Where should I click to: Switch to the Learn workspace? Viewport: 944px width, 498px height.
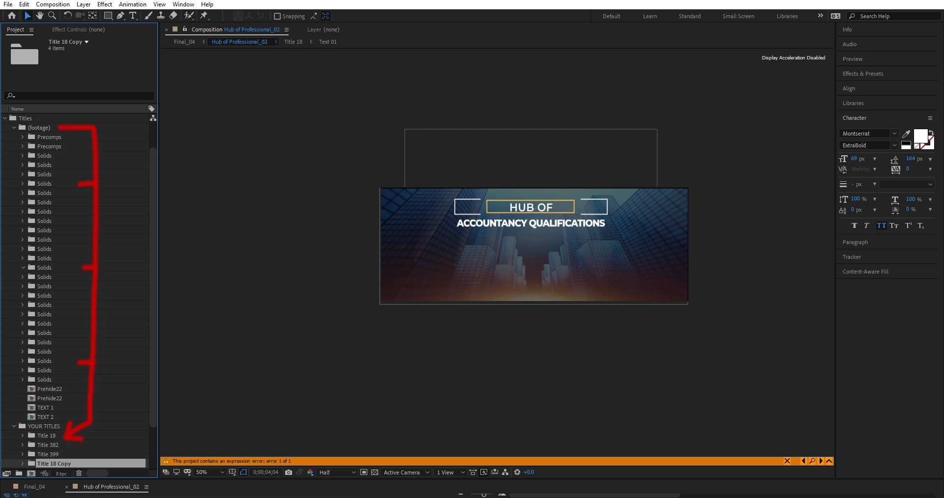[x=649, y=16]
